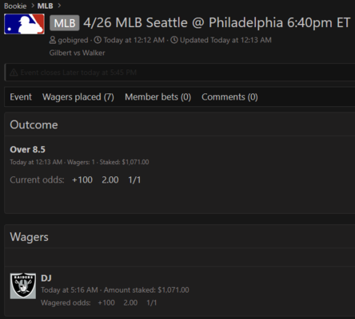Click the MLB league logo image
The height and width of the screenshot is (319, 355).
pyautogui.click(x=24, y=24)
